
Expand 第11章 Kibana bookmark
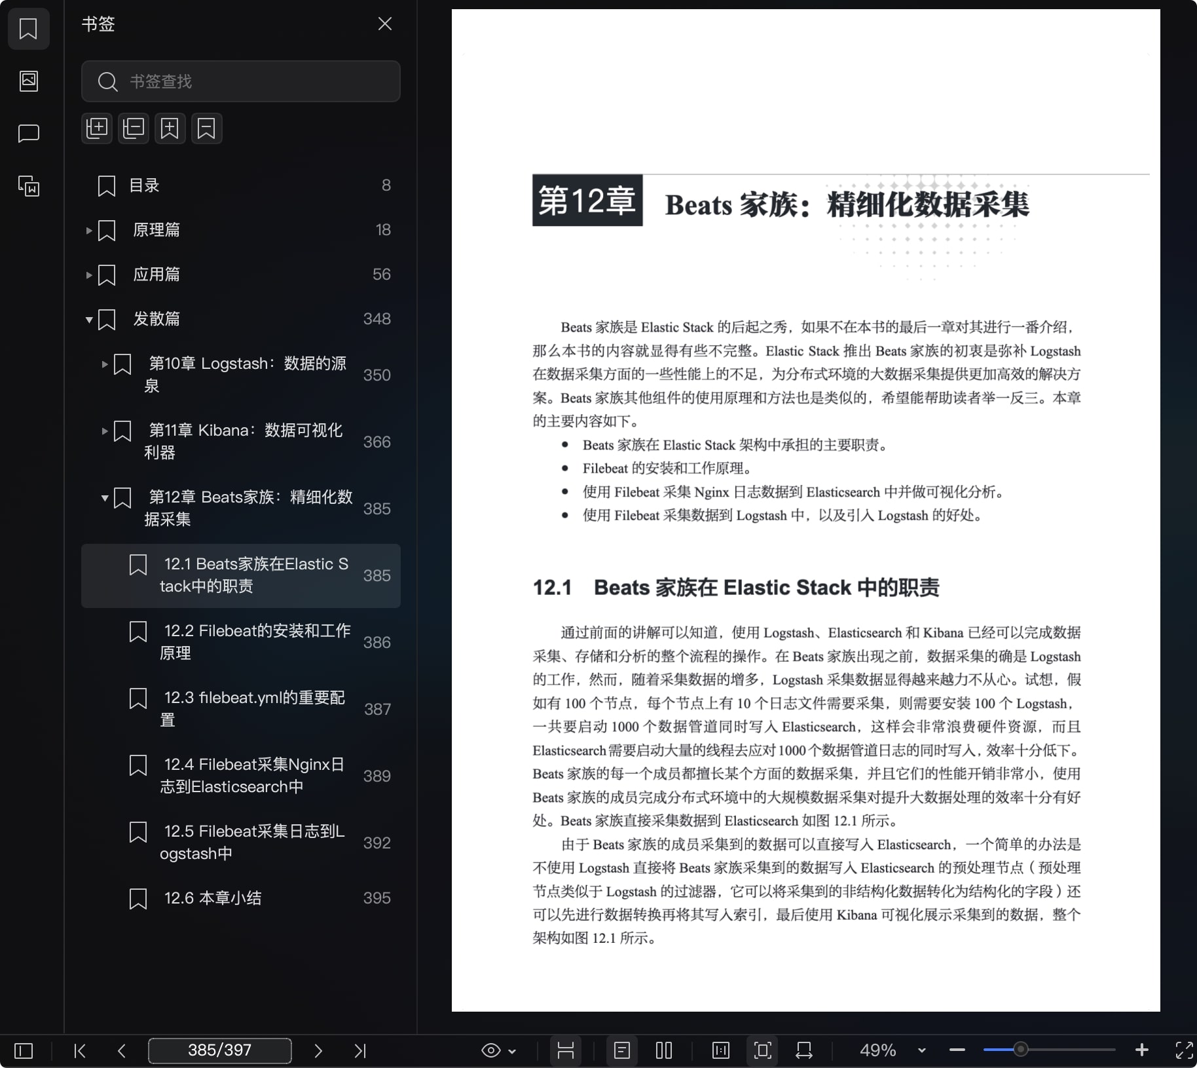[x=105, y=431]
